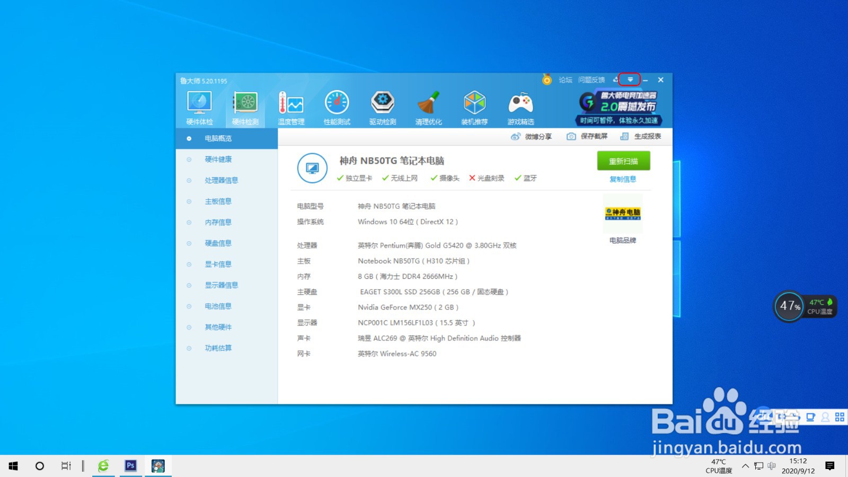Click the 复制信息 copy info link

click(x=623, y=179)
